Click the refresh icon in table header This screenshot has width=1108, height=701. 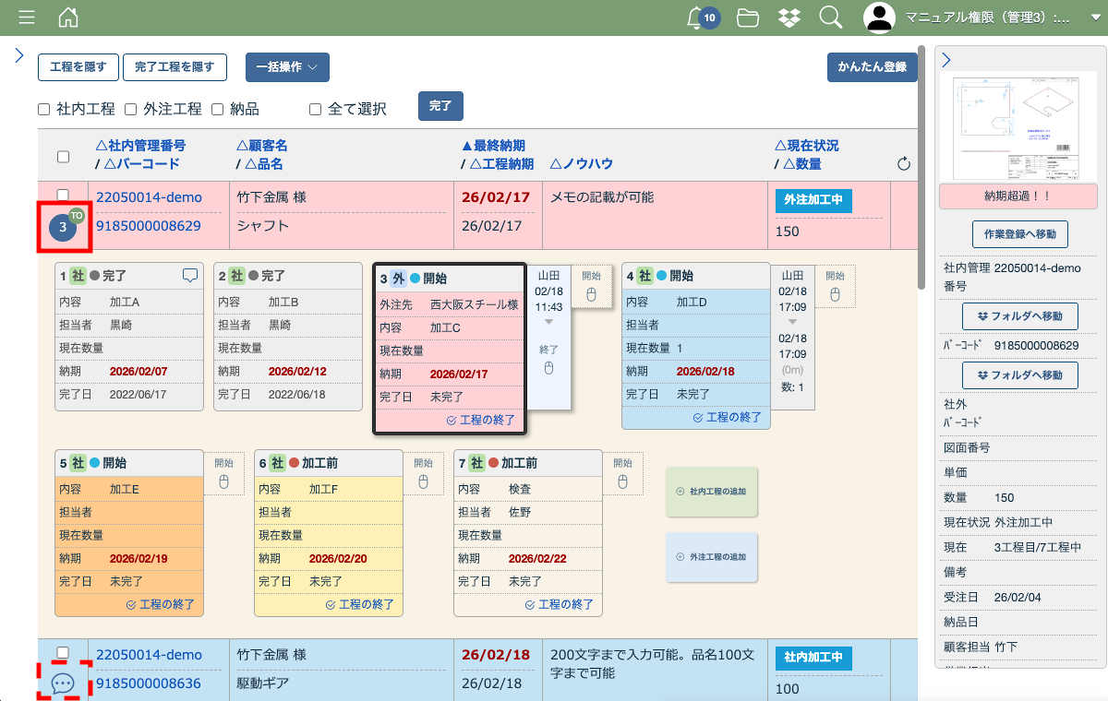tap(904, 164)
